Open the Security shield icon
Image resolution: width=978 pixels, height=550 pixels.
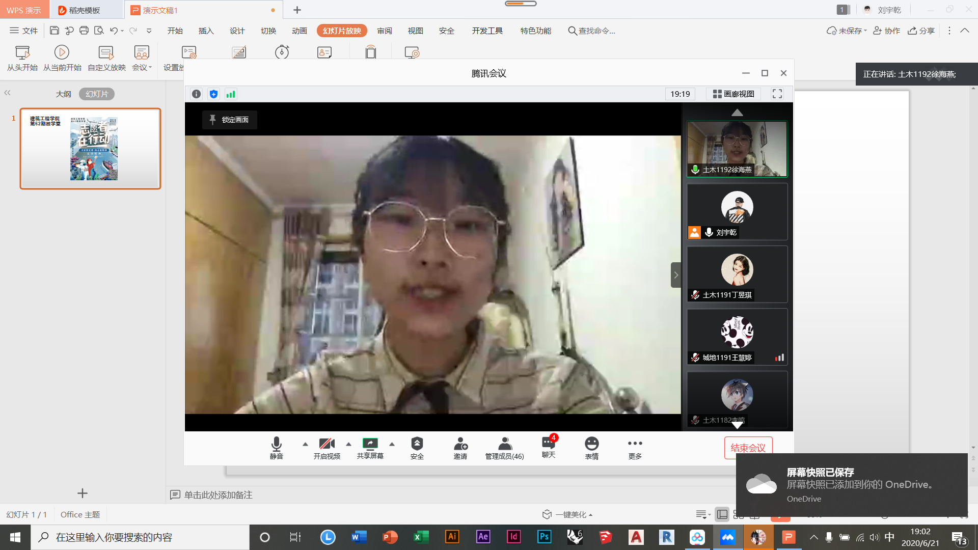(417, 444)
